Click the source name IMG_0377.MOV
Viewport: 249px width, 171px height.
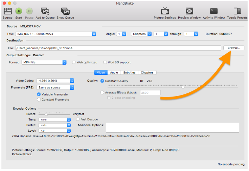tap(30, 26)
